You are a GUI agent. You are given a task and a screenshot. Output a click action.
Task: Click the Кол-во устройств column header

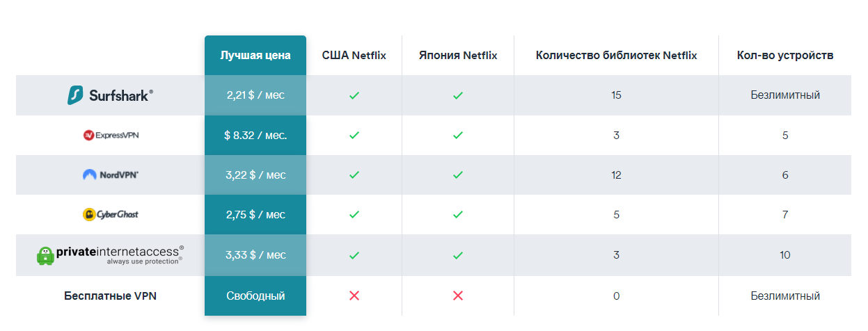pyautogui.click(x=785, y=56)
